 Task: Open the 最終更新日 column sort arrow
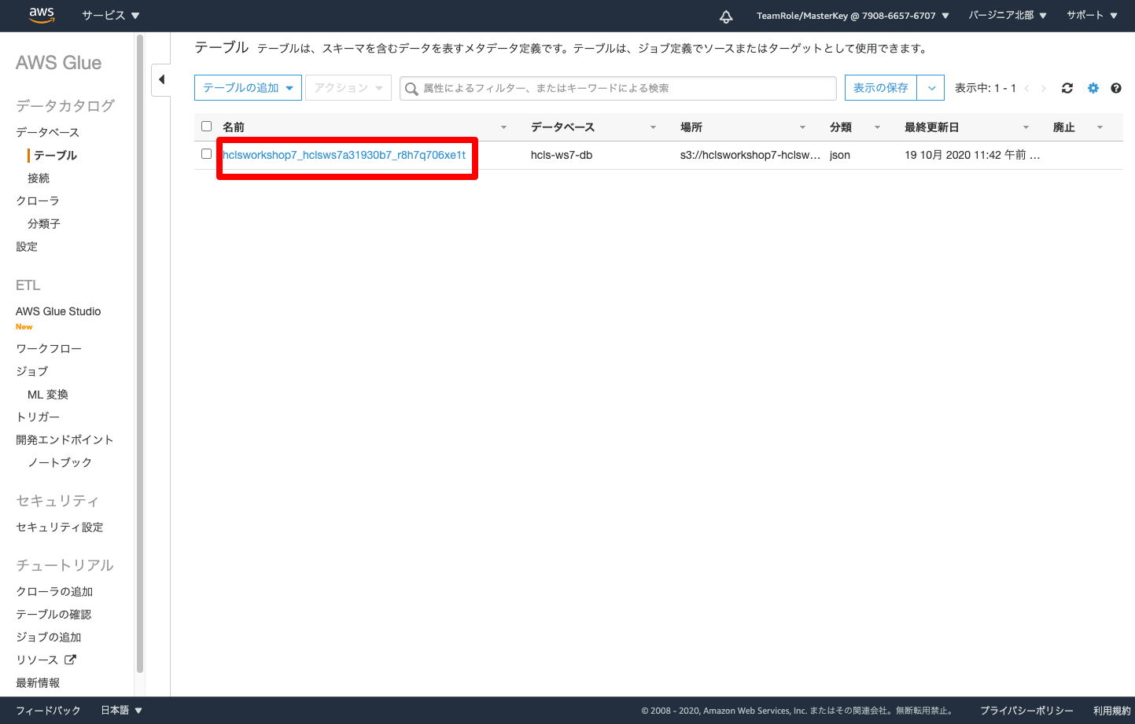[1026, 127]
